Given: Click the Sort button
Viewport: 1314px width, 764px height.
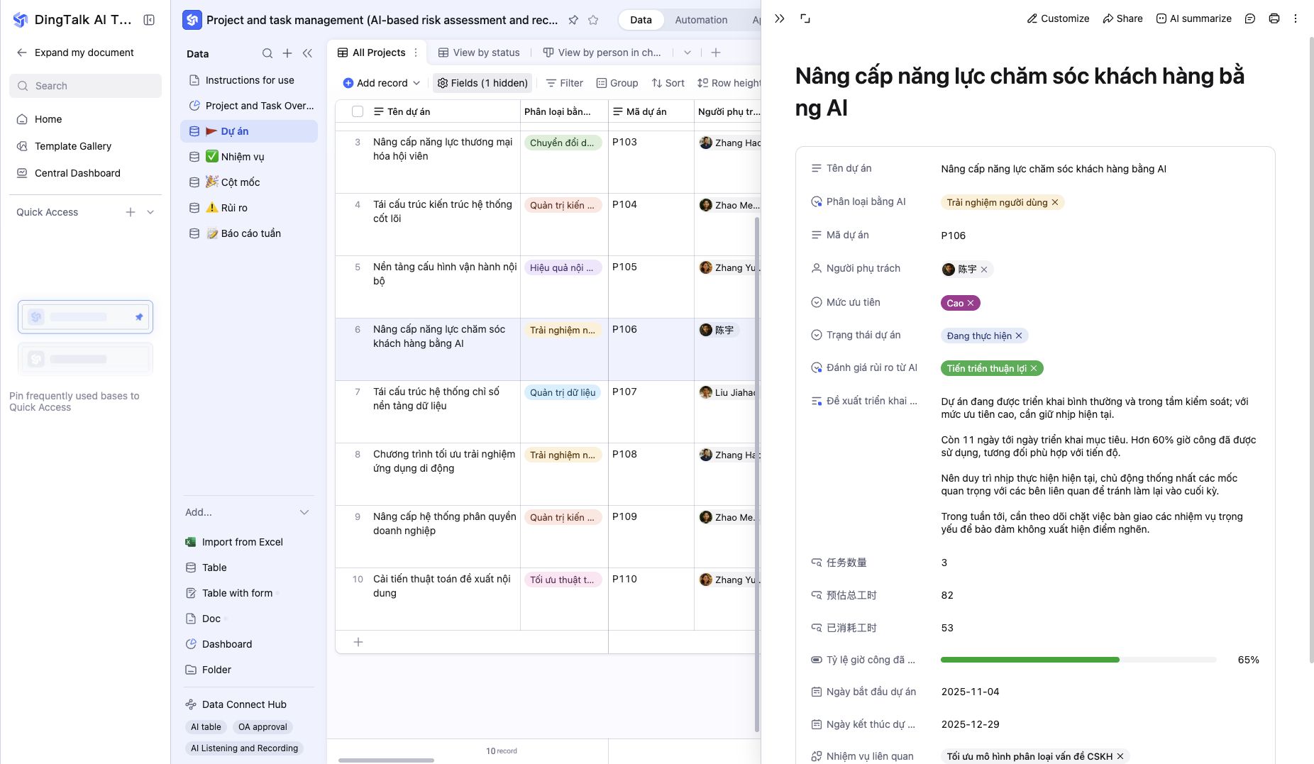Looking at the screenshot, I should click(x=668, y=83).
